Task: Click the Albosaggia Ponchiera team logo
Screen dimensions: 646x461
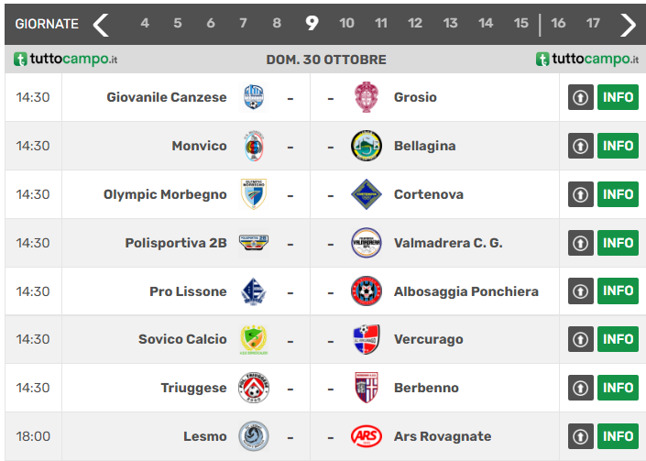Action: click(x=367, y=291)
